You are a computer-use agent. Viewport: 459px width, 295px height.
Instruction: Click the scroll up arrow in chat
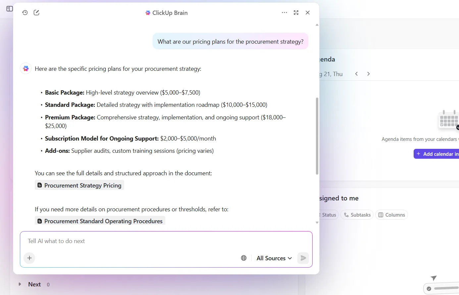pos(317,25)
